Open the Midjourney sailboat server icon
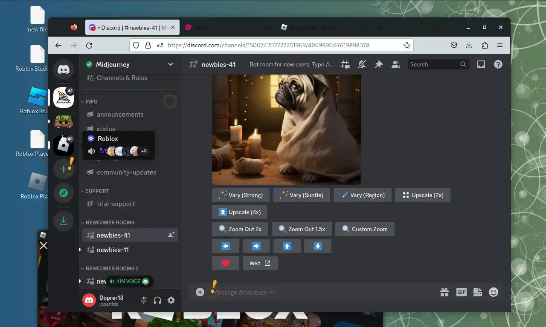The height and width of the screenshot is (327, 546). 64,98
